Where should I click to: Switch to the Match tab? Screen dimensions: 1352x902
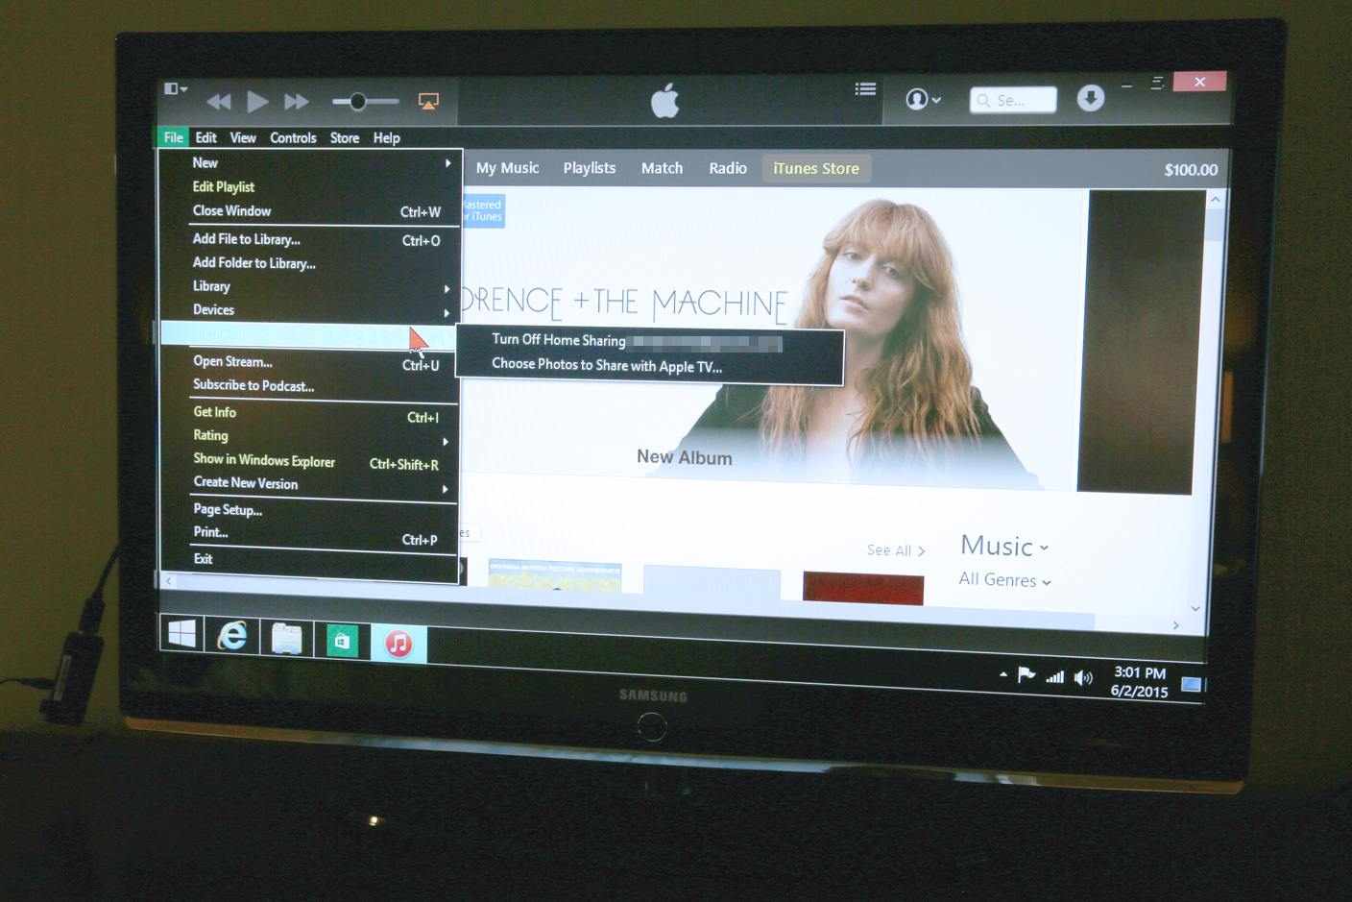662,168
